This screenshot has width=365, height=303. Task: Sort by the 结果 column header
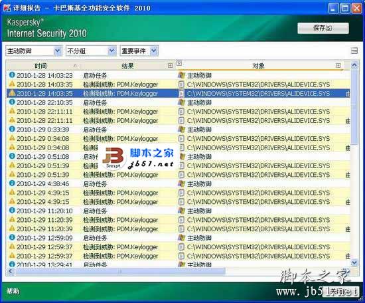pos(127,66)
